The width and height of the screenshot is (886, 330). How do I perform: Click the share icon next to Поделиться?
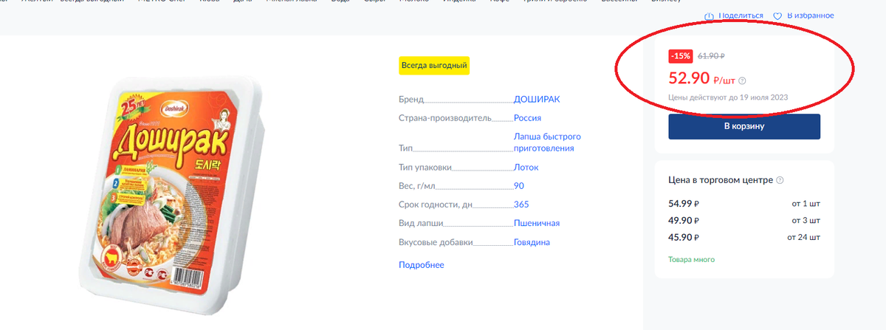pyautogui.click(x=709, y=16)
